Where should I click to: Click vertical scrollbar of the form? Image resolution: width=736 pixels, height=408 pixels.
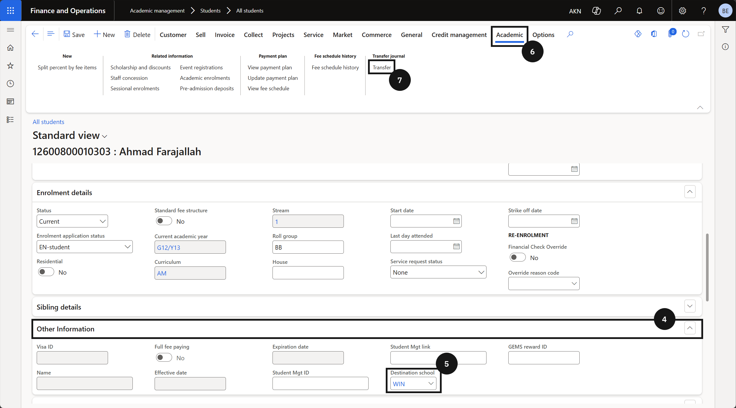707,267
